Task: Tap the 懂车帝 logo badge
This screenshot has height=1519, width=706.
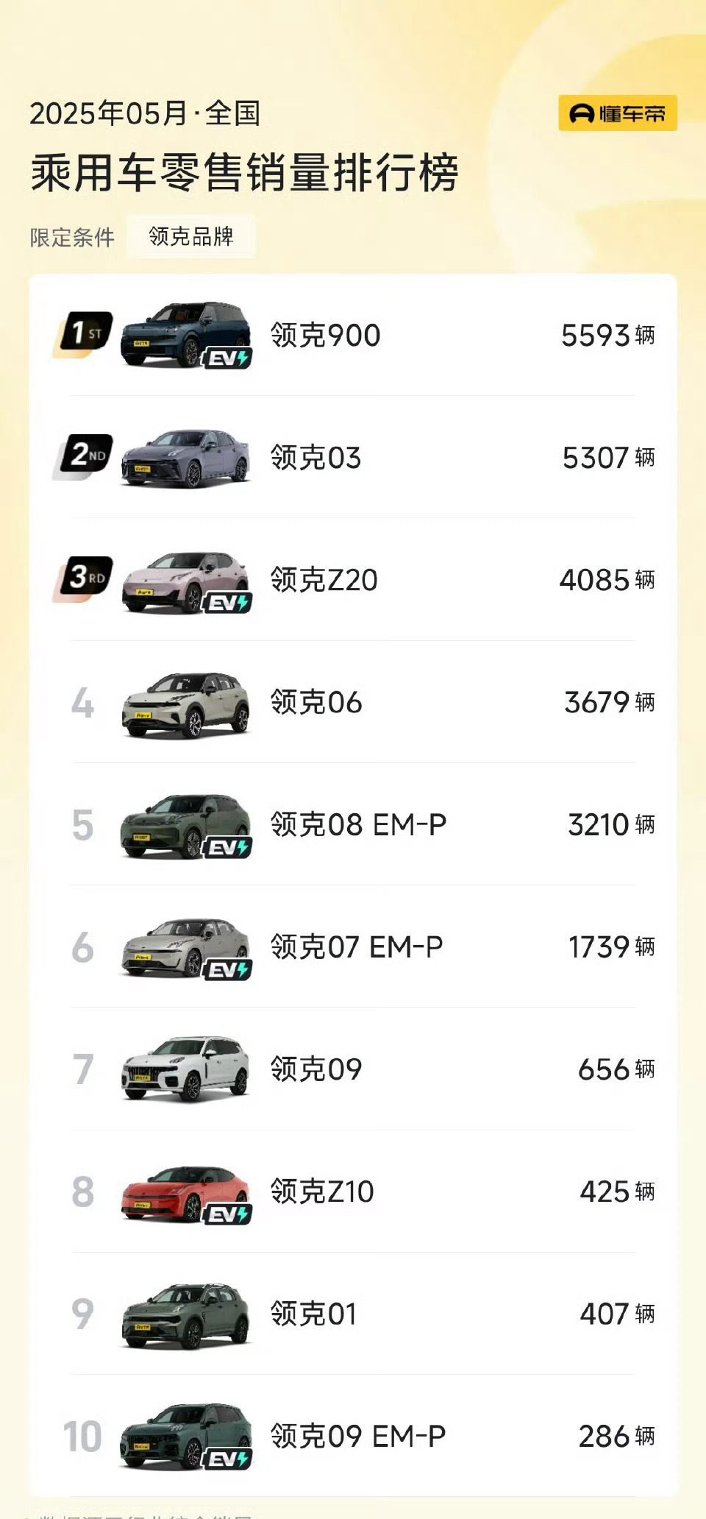Action: click(617, 113)
